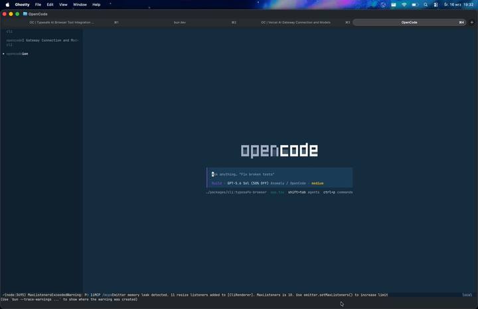Click the packages/cli typesafe-browser path text

[x=236, y=192]
